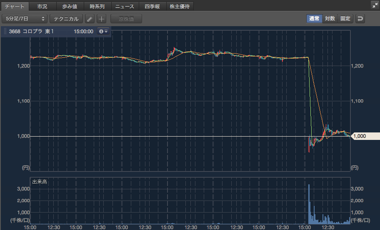Screen dimensions: 380x230
Task: Click the reset return arrow icon
Action: coord(360,19)
